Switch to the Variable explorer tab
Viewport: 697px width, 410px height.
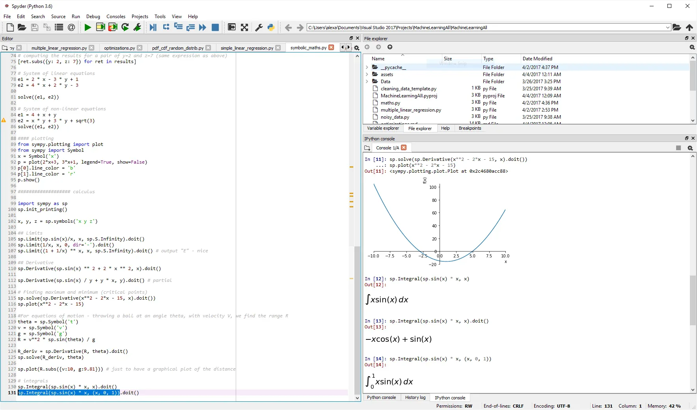click(383, 128)
